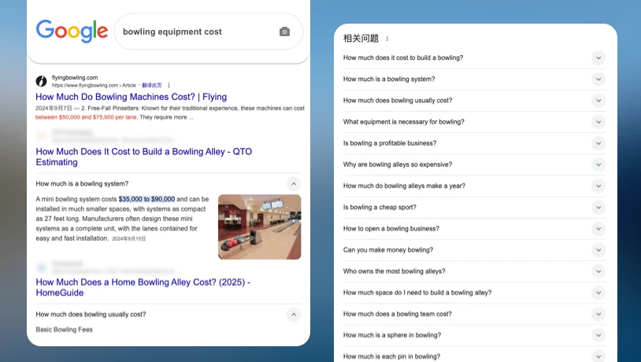Expand 'Is bowling a profitable business?' question

pyautogui.click(x=598, y=143)
